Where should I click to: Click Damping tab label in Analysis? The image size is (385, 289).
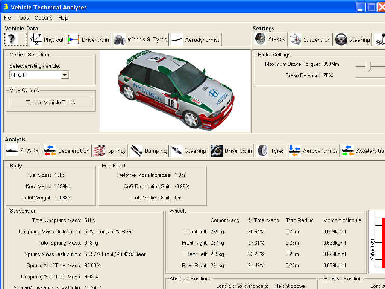pyautogui.click(x=156, y=151)
